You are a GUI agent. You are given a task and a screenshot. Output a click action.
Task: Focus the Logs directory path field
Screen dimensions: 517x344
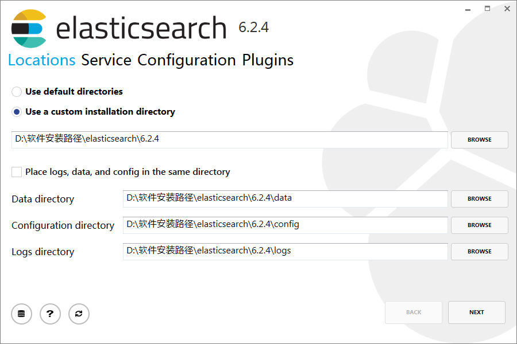pyautogui.click(x=285, y=252)
